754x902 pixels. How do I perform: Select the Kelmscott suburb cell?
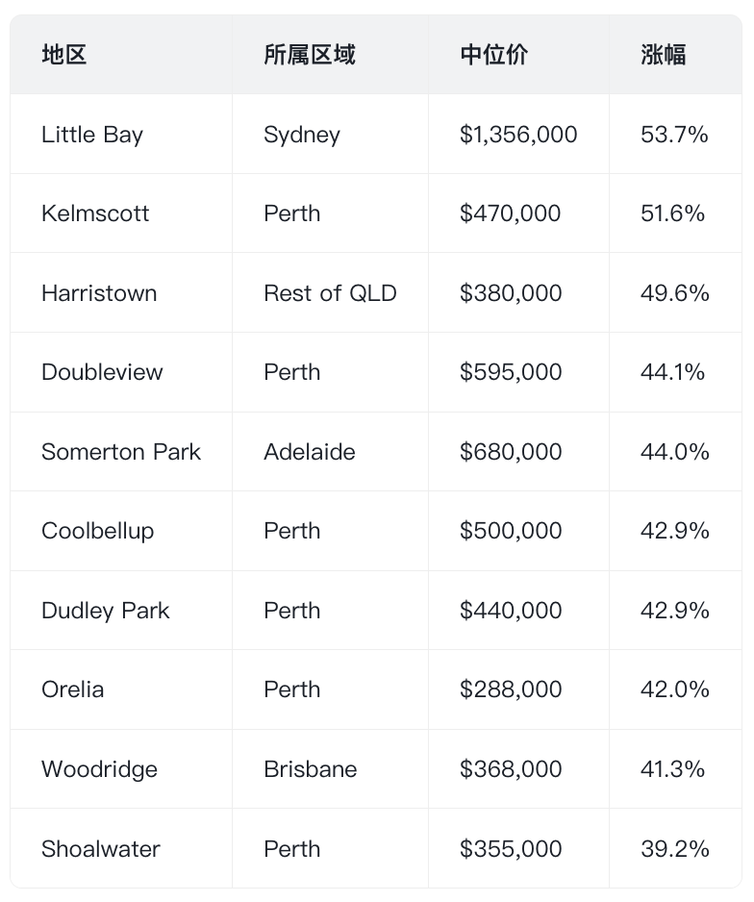coord(95,213)
